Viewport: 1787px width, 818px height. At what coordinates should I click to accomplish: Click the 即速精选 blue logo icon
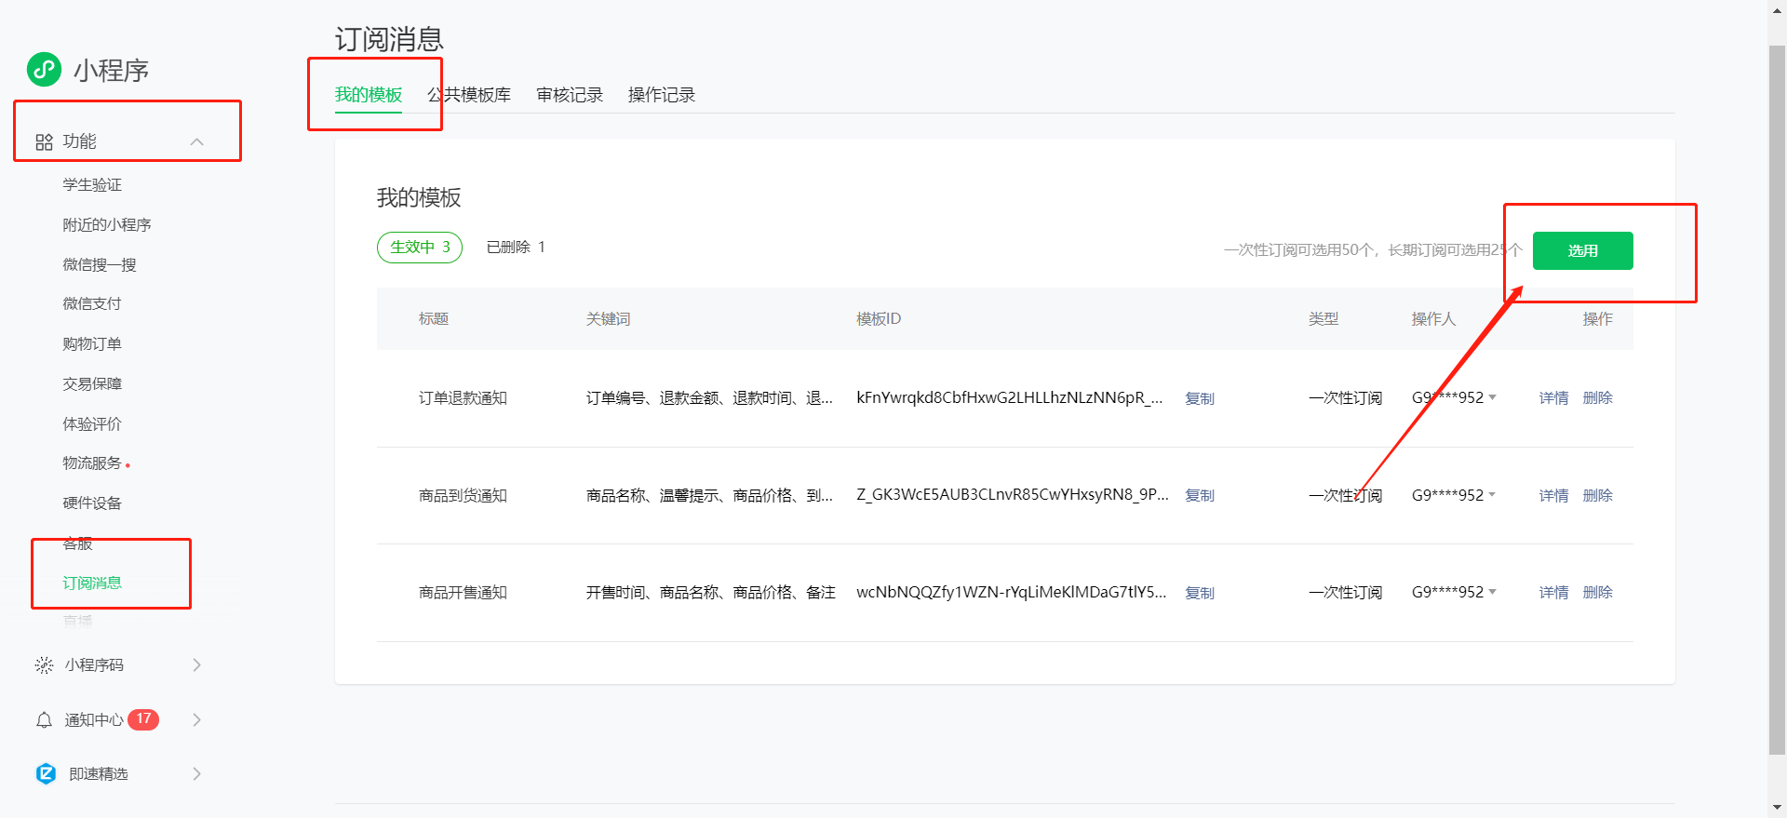pyautogui.click(x=46, y=774)
